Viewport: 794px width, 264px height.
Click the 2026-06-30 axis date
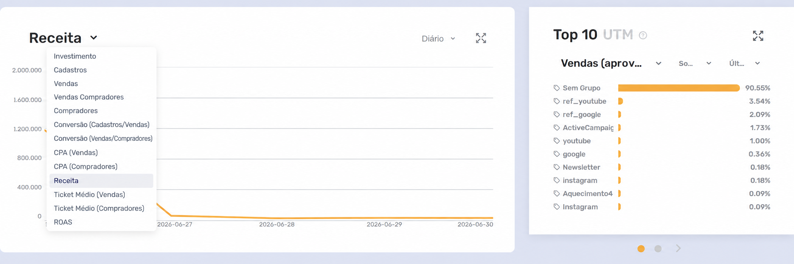point(475,224)
